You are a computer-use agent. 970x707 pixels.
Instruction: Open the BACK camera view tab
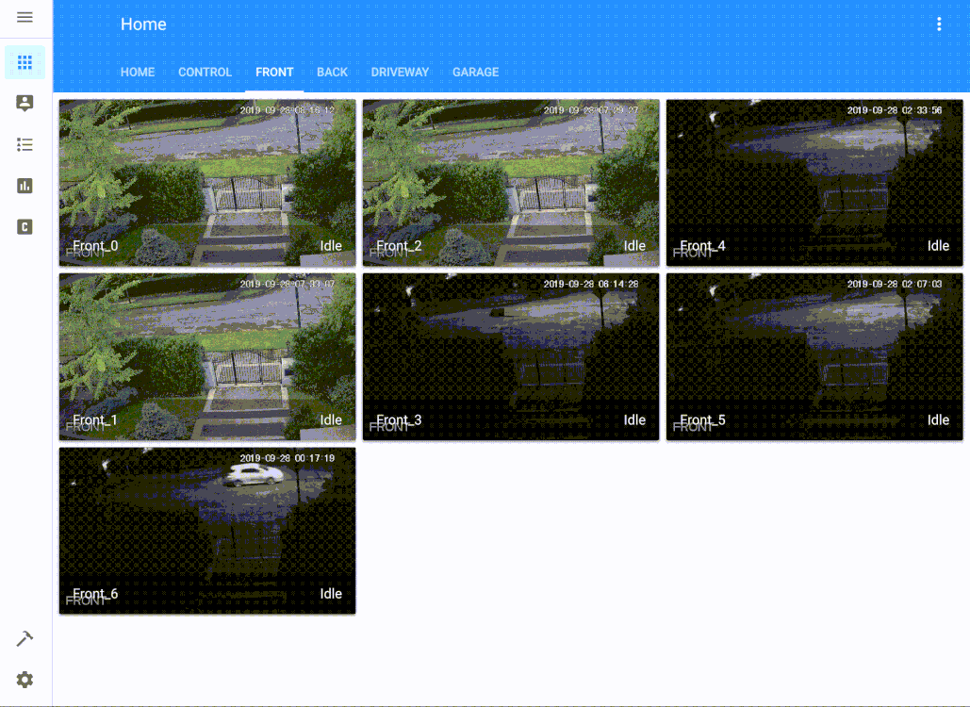(332, 72)
